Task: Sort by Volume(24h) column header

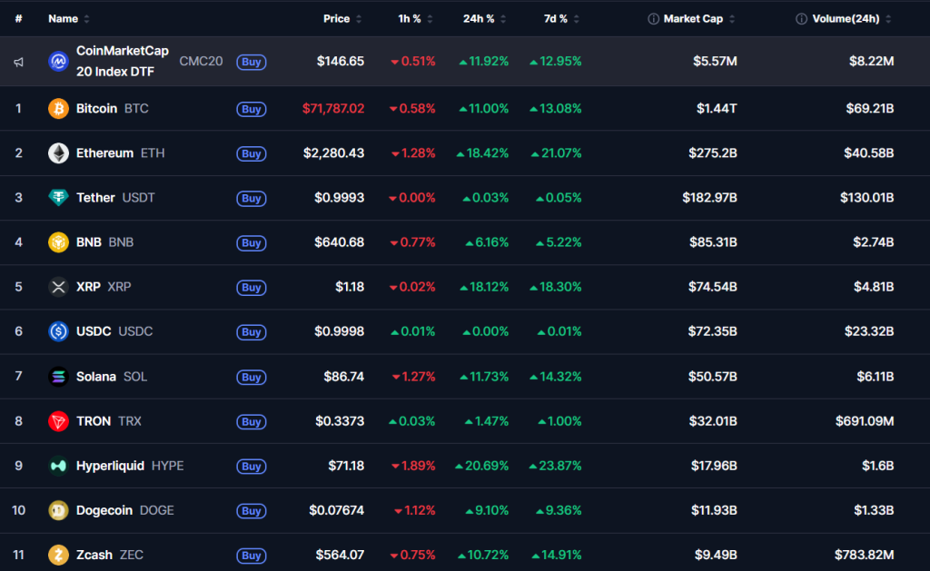Action: pyautogui.click(x=851, y=19)
